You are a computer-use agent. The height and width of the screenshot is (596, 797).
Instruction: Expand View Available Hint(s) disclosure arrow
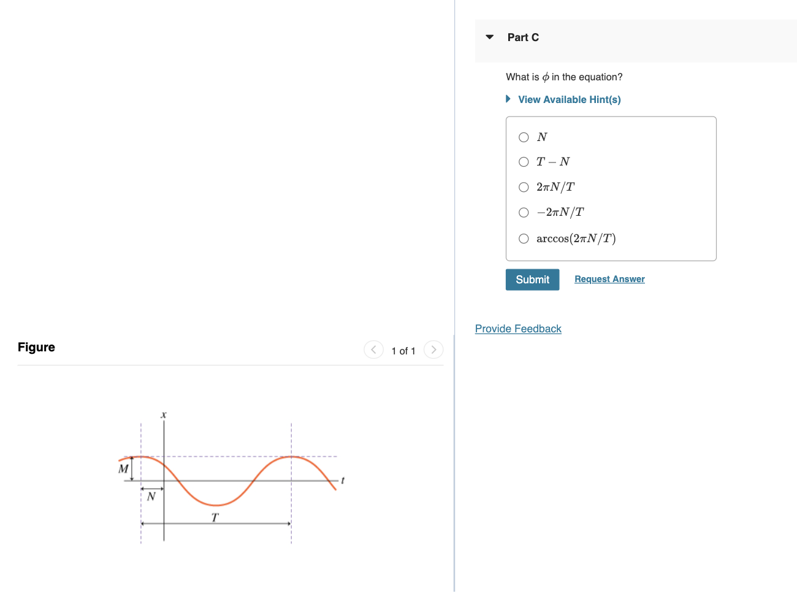508,99
